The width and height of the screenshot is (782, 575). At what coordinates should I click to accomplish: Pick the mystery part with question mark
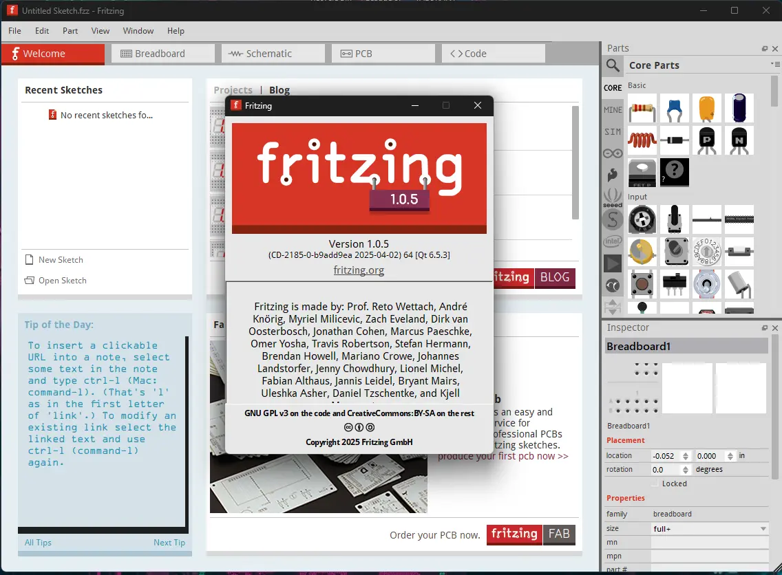pos(675,173)
